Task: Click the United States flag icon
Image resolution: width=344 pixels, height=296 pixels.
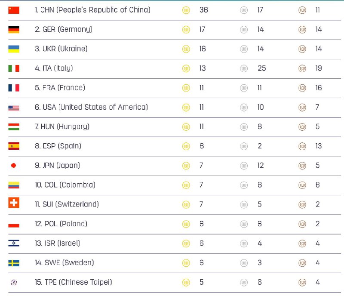Action: 14,108
